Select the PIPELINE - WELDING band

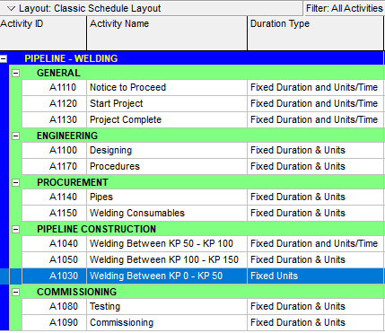tap(191, 58)
